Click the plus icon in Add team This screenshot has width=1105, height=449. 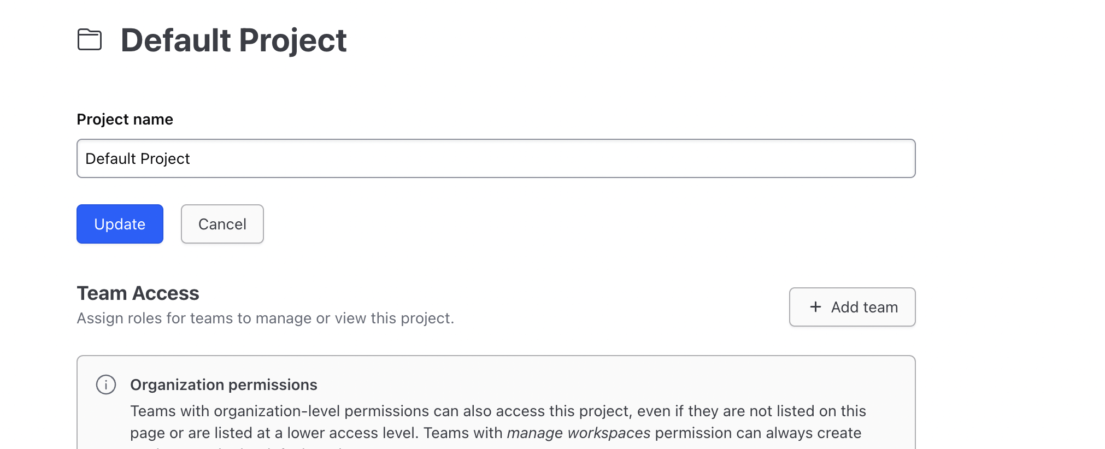pyautogui.click(x=815, y=307)
